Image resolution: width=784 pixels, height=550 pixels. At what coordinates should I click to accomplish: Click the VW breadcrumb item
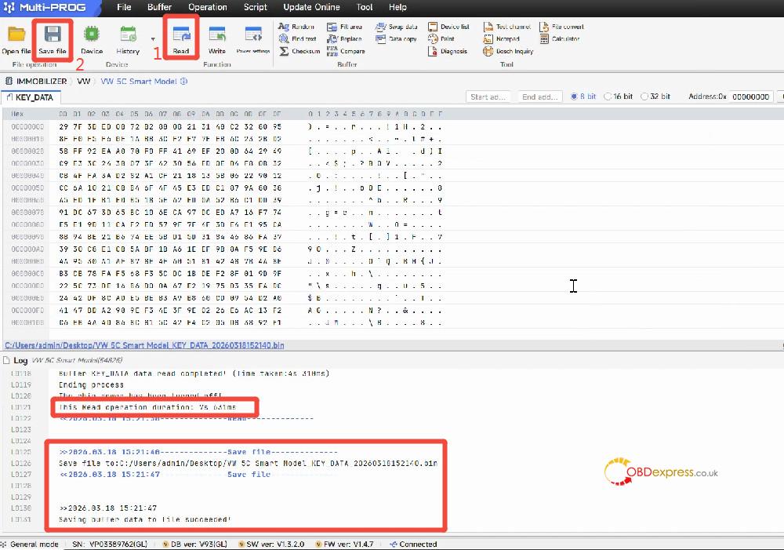(x=83, y=81)
